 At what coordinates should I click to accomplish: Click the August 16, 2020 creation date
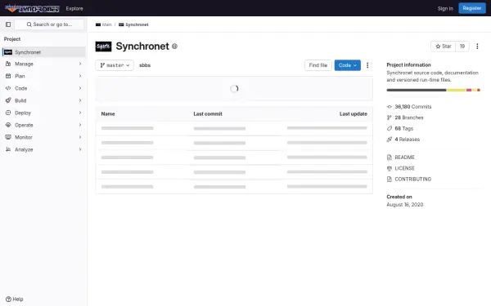pyautogui.click(x=404, y=205)
